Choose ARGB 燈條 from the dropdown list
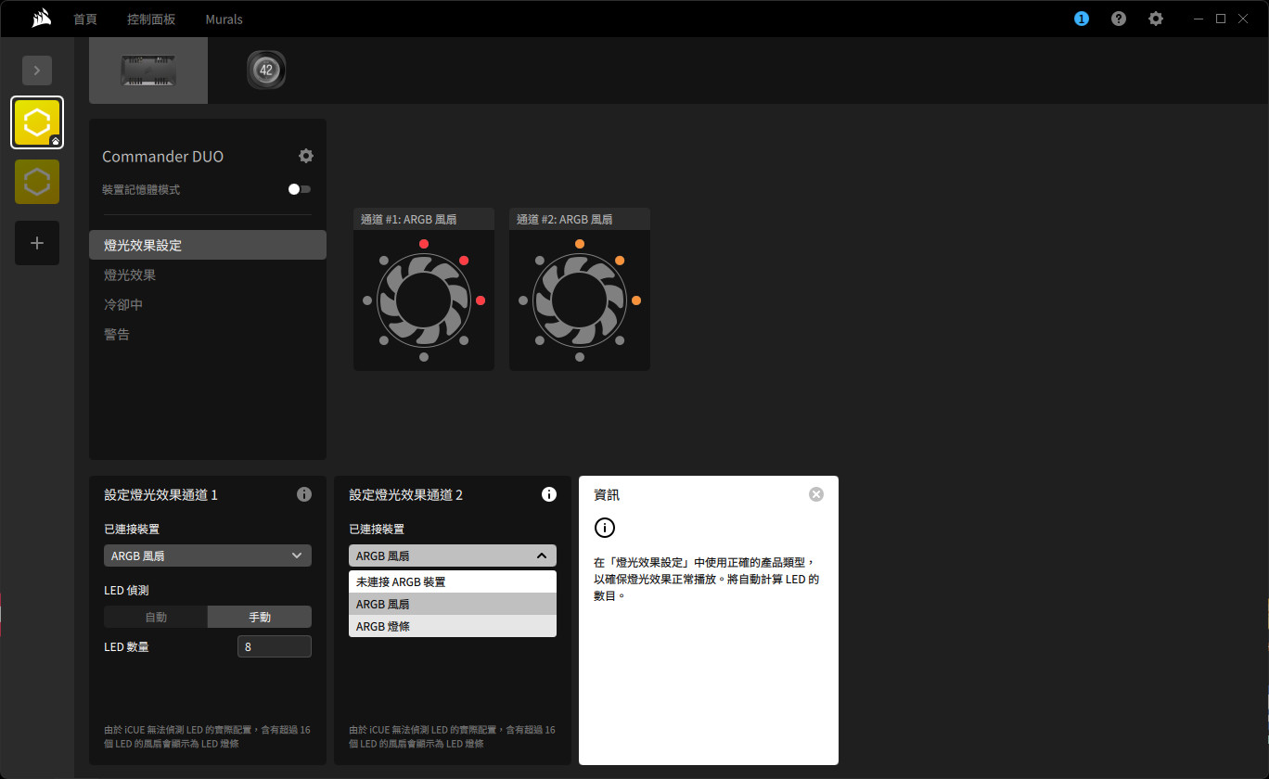Image resolution: width=1269 pixels, height=779 pixels. (x=453, y=626)
